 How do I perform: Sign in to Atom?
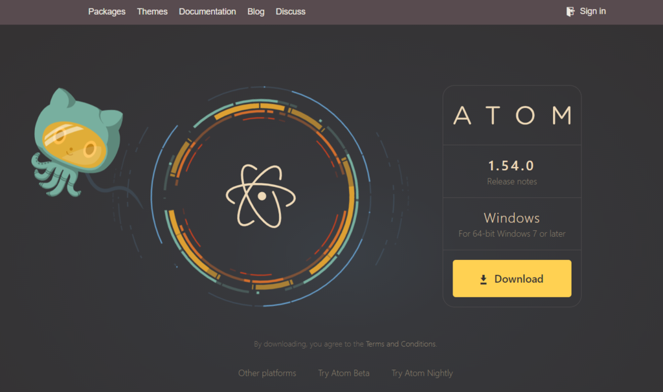coord(592,11)
